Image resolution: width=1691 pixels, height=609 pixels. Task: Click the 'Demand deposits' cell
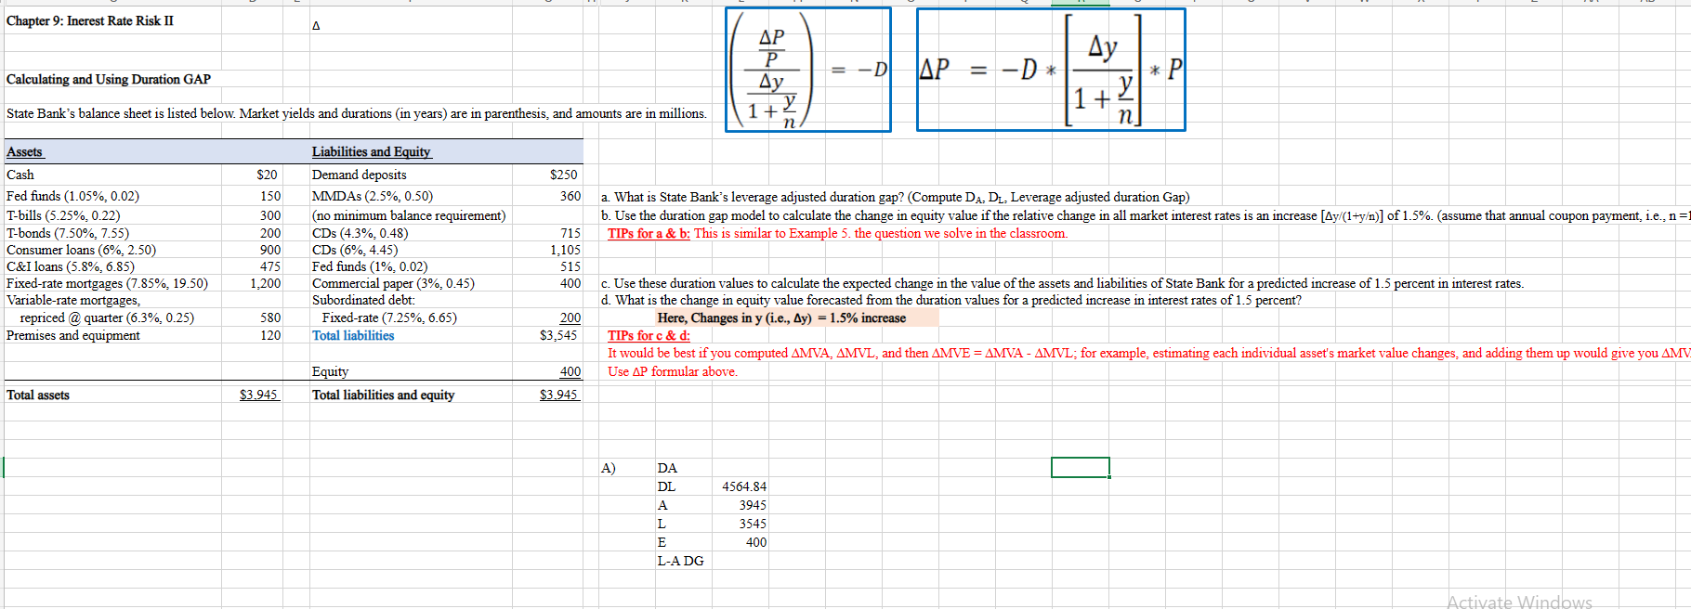coord(360,175)
